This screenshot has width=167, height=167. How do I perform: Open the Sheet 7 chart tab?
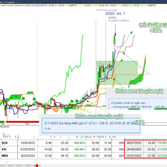coord(19,165)
